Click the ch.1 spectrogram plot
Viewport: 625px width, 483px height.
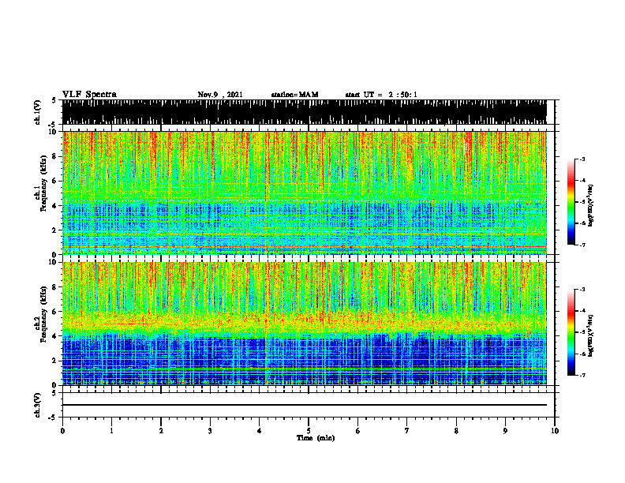305,193
